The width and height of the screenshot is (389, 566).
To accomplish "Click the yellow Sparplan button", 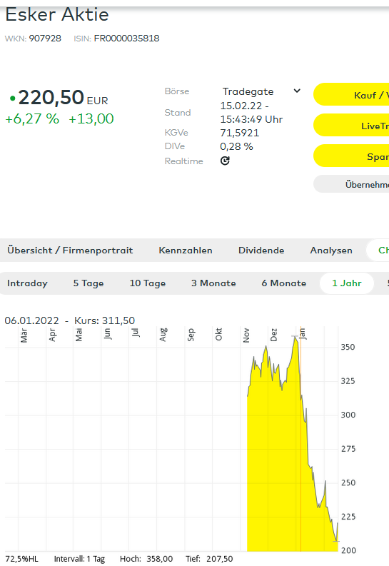I will (351, 156).
